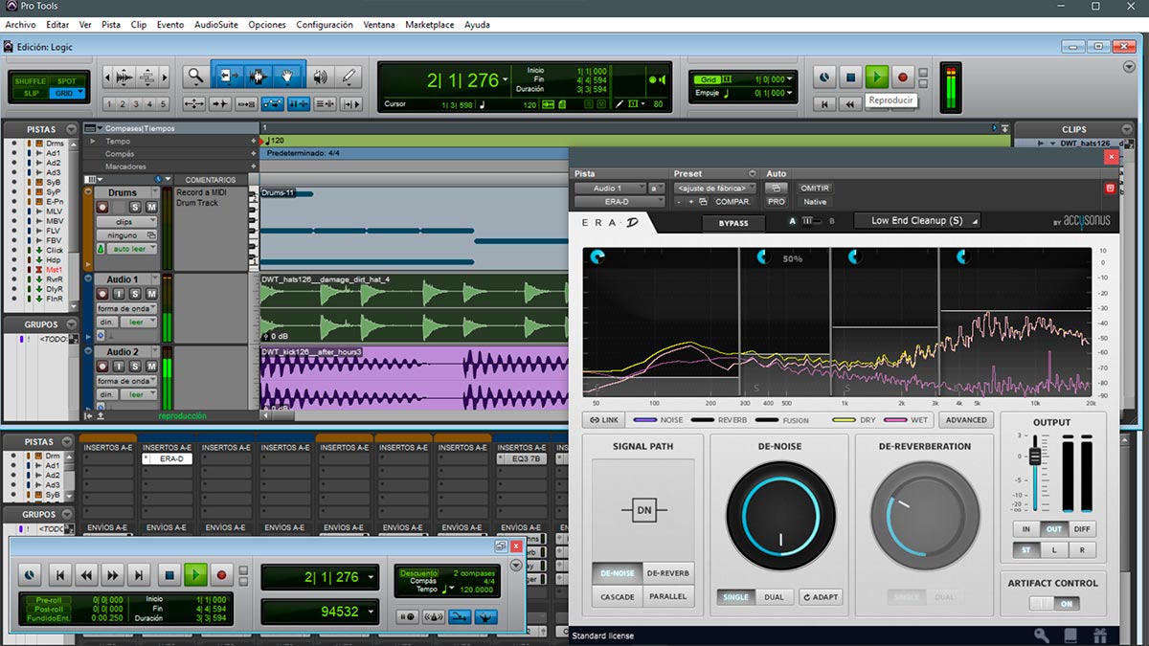Open Drums track 'clips' view dropdown
1149x646 pixels.
(126, 222)
